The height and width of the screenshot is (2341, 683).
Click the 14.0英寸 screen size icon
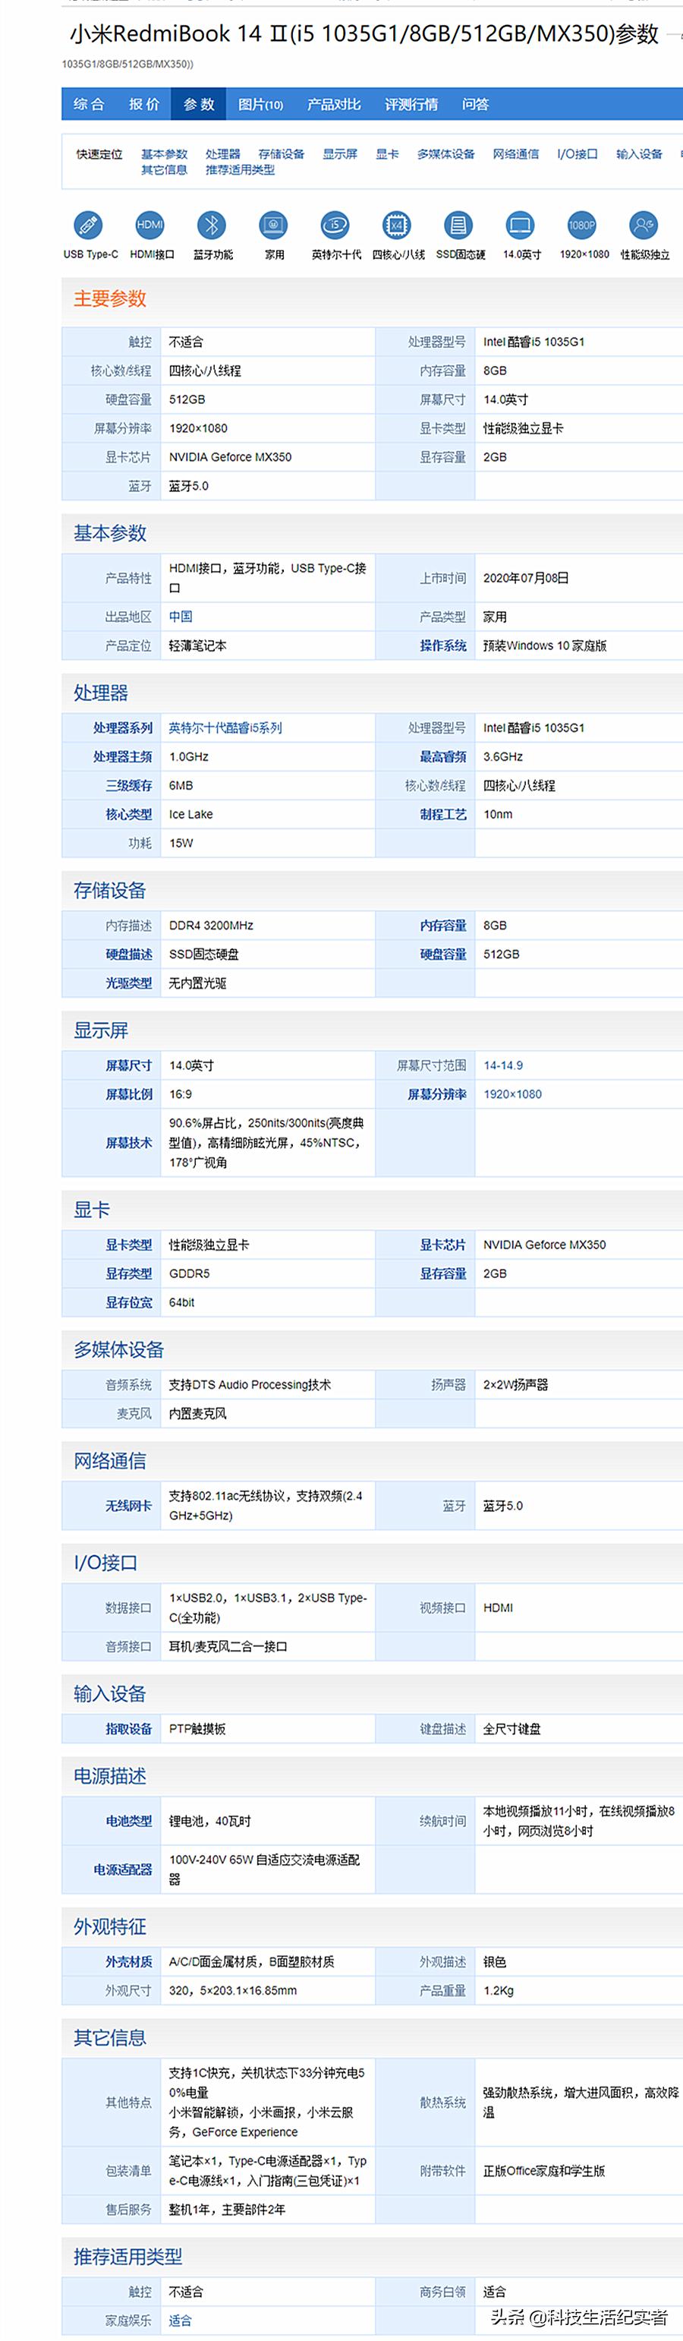point(521,225)
